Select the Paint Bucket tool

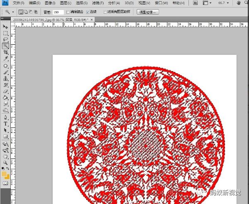tap(5, 97)
